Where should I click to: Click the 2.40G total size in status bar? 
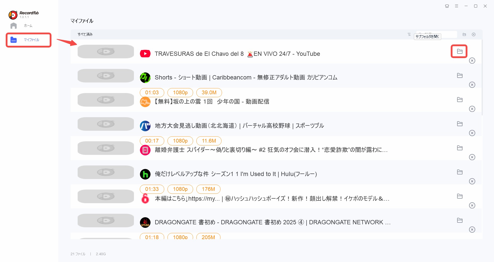101,254
